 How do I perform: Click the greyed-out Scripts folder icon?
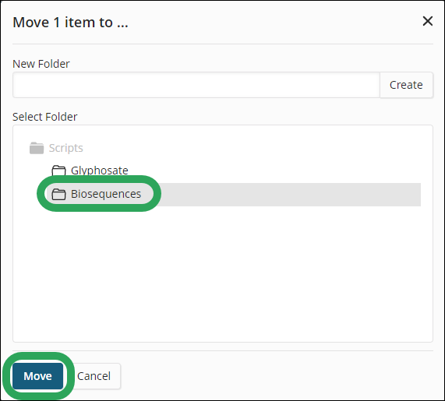37,148
